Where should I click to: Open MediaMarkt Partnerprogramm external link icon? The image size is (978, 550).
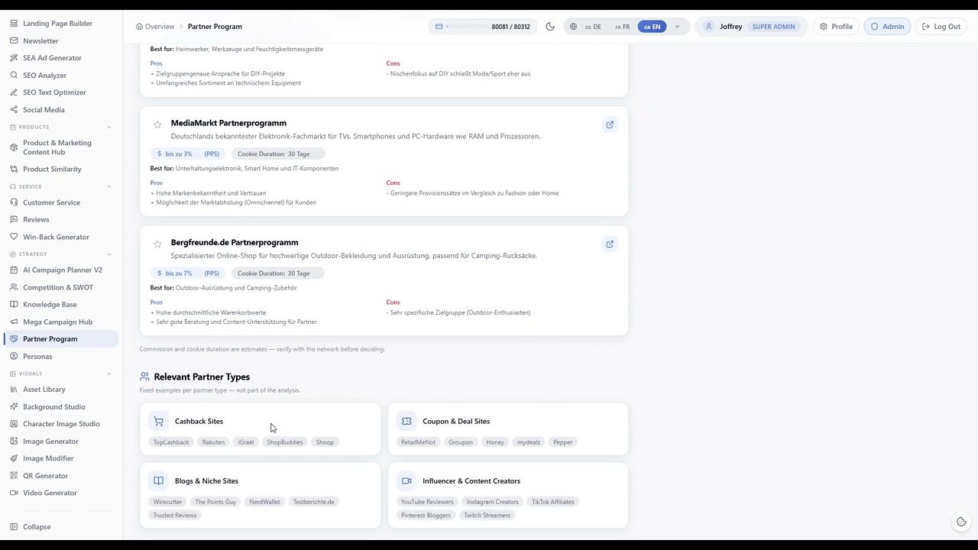(x=610, y=125)
